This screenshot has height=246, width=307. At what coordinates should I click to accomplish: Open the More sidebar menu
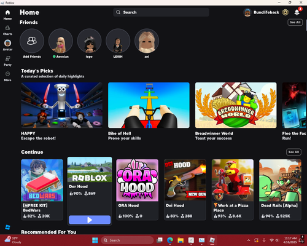[7, 76]
